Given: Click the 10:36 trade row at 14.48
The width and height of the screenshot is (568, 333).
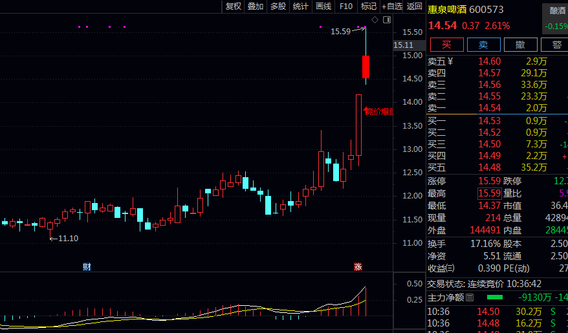Looking at the screenshot, I should [497, 323].
